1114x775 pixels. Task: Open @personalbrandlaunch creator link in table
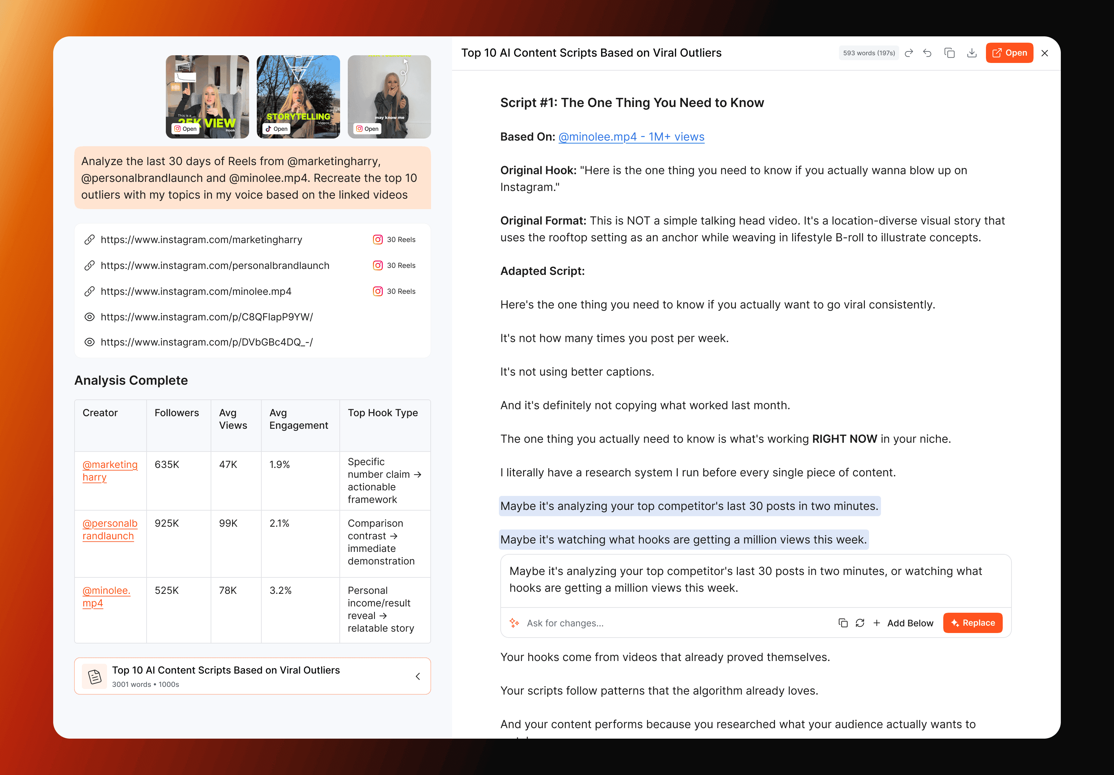point(110,529)
